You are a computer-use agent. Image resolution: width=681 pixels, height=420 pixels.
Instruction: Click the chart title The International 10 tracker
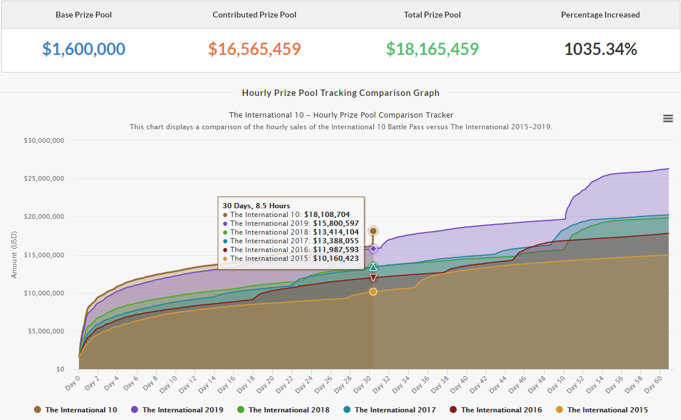[x=341, y=115]
